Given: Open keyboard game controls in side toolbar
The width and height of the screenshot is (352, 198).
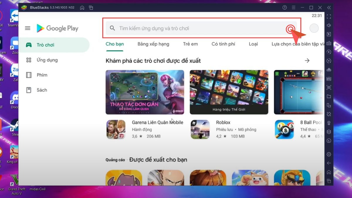Looking at the screenshot, I should [x=329, y=43].
